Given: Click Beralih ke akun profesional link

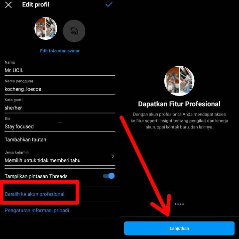Looking at the screenshot, I should [34, 194].
